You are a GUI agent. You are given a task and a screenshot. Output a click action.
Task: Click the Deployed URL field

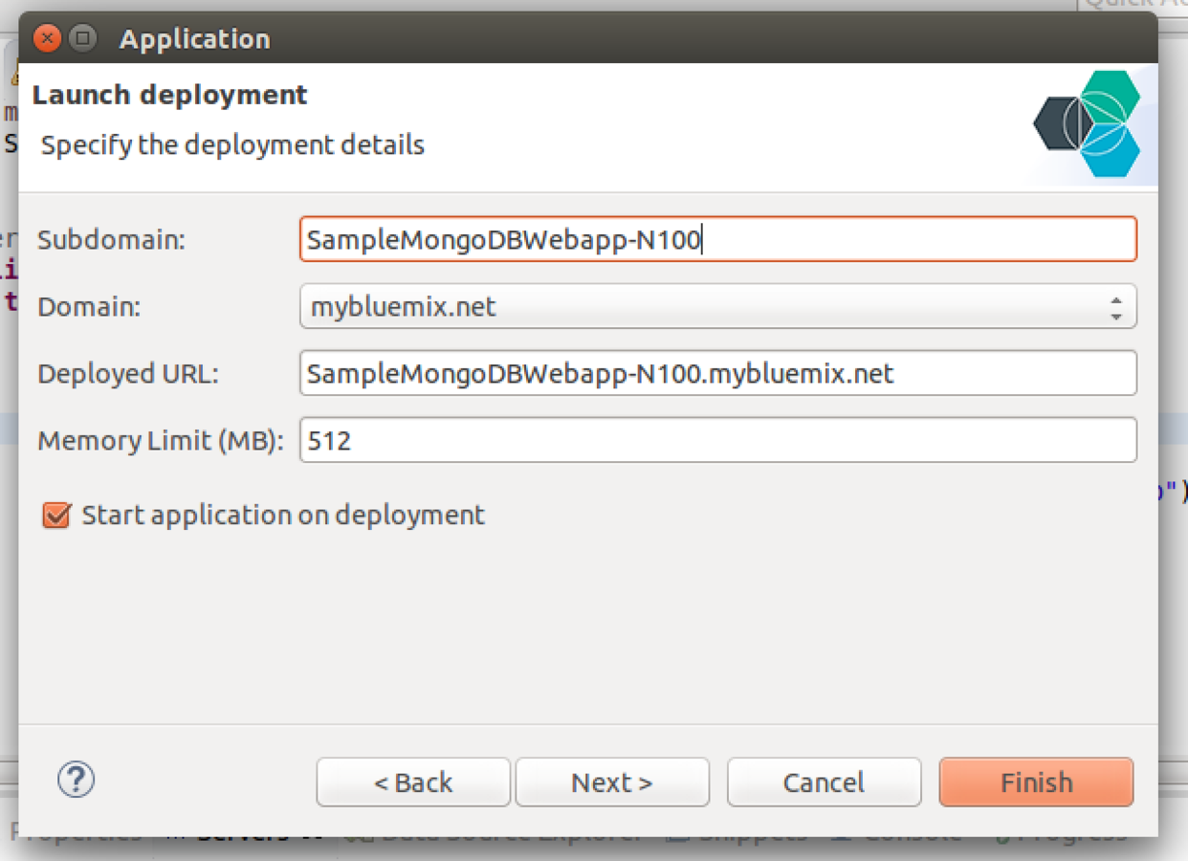(x=718, y=373)
